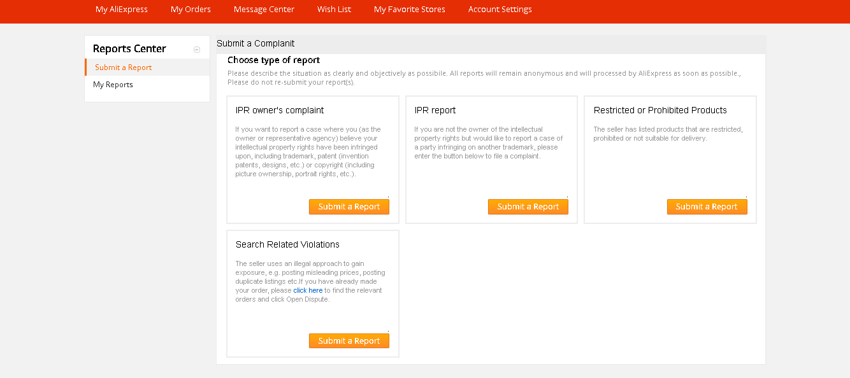Select Submit a Report in sidebar
Viewport: 850px width, 378px height.
click(124, 67)
